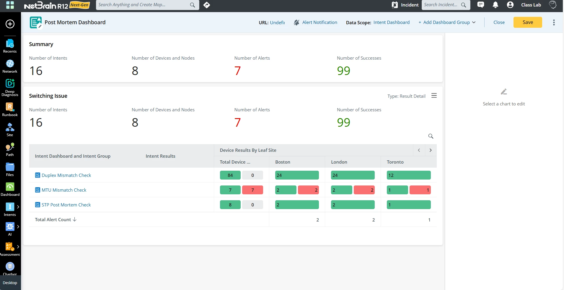Sort by Total Alert Count arrow

[x=75, y=219]
